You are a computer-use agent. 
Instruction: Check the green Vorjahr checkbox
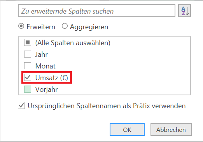click(28, 89)
